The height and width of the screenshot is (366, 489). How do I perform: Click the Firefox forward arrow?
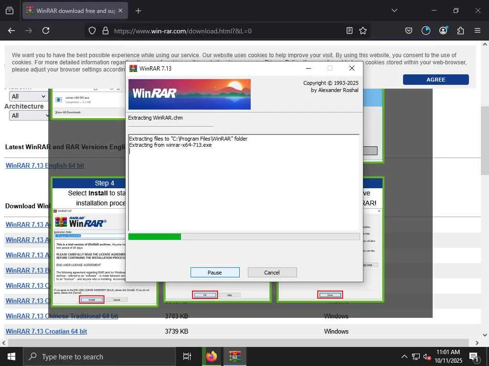[29, 30]
